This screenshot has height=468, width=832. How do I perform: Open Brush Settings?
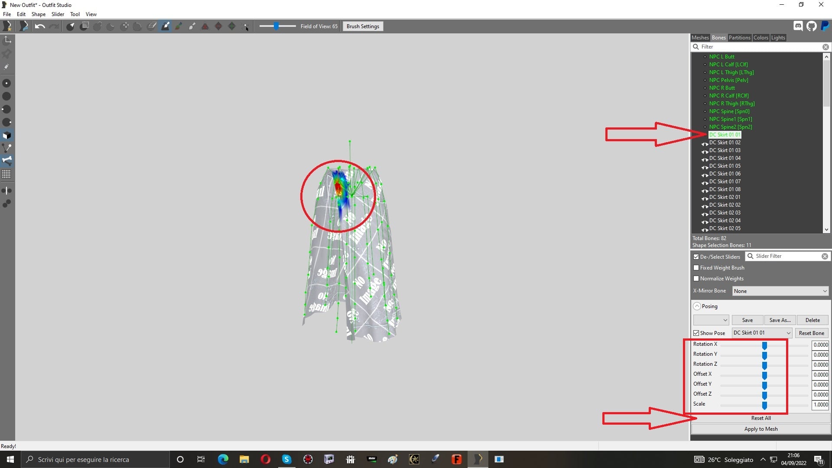(x=363, y=26)
